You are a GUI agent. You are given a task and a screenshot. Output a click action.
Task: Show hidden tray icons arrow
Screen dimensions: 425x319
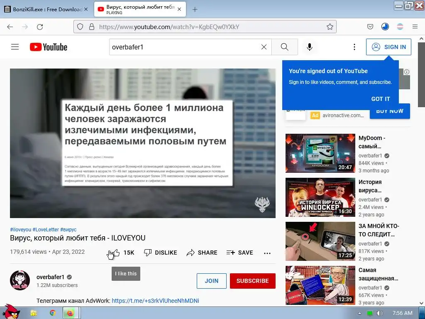359,313
